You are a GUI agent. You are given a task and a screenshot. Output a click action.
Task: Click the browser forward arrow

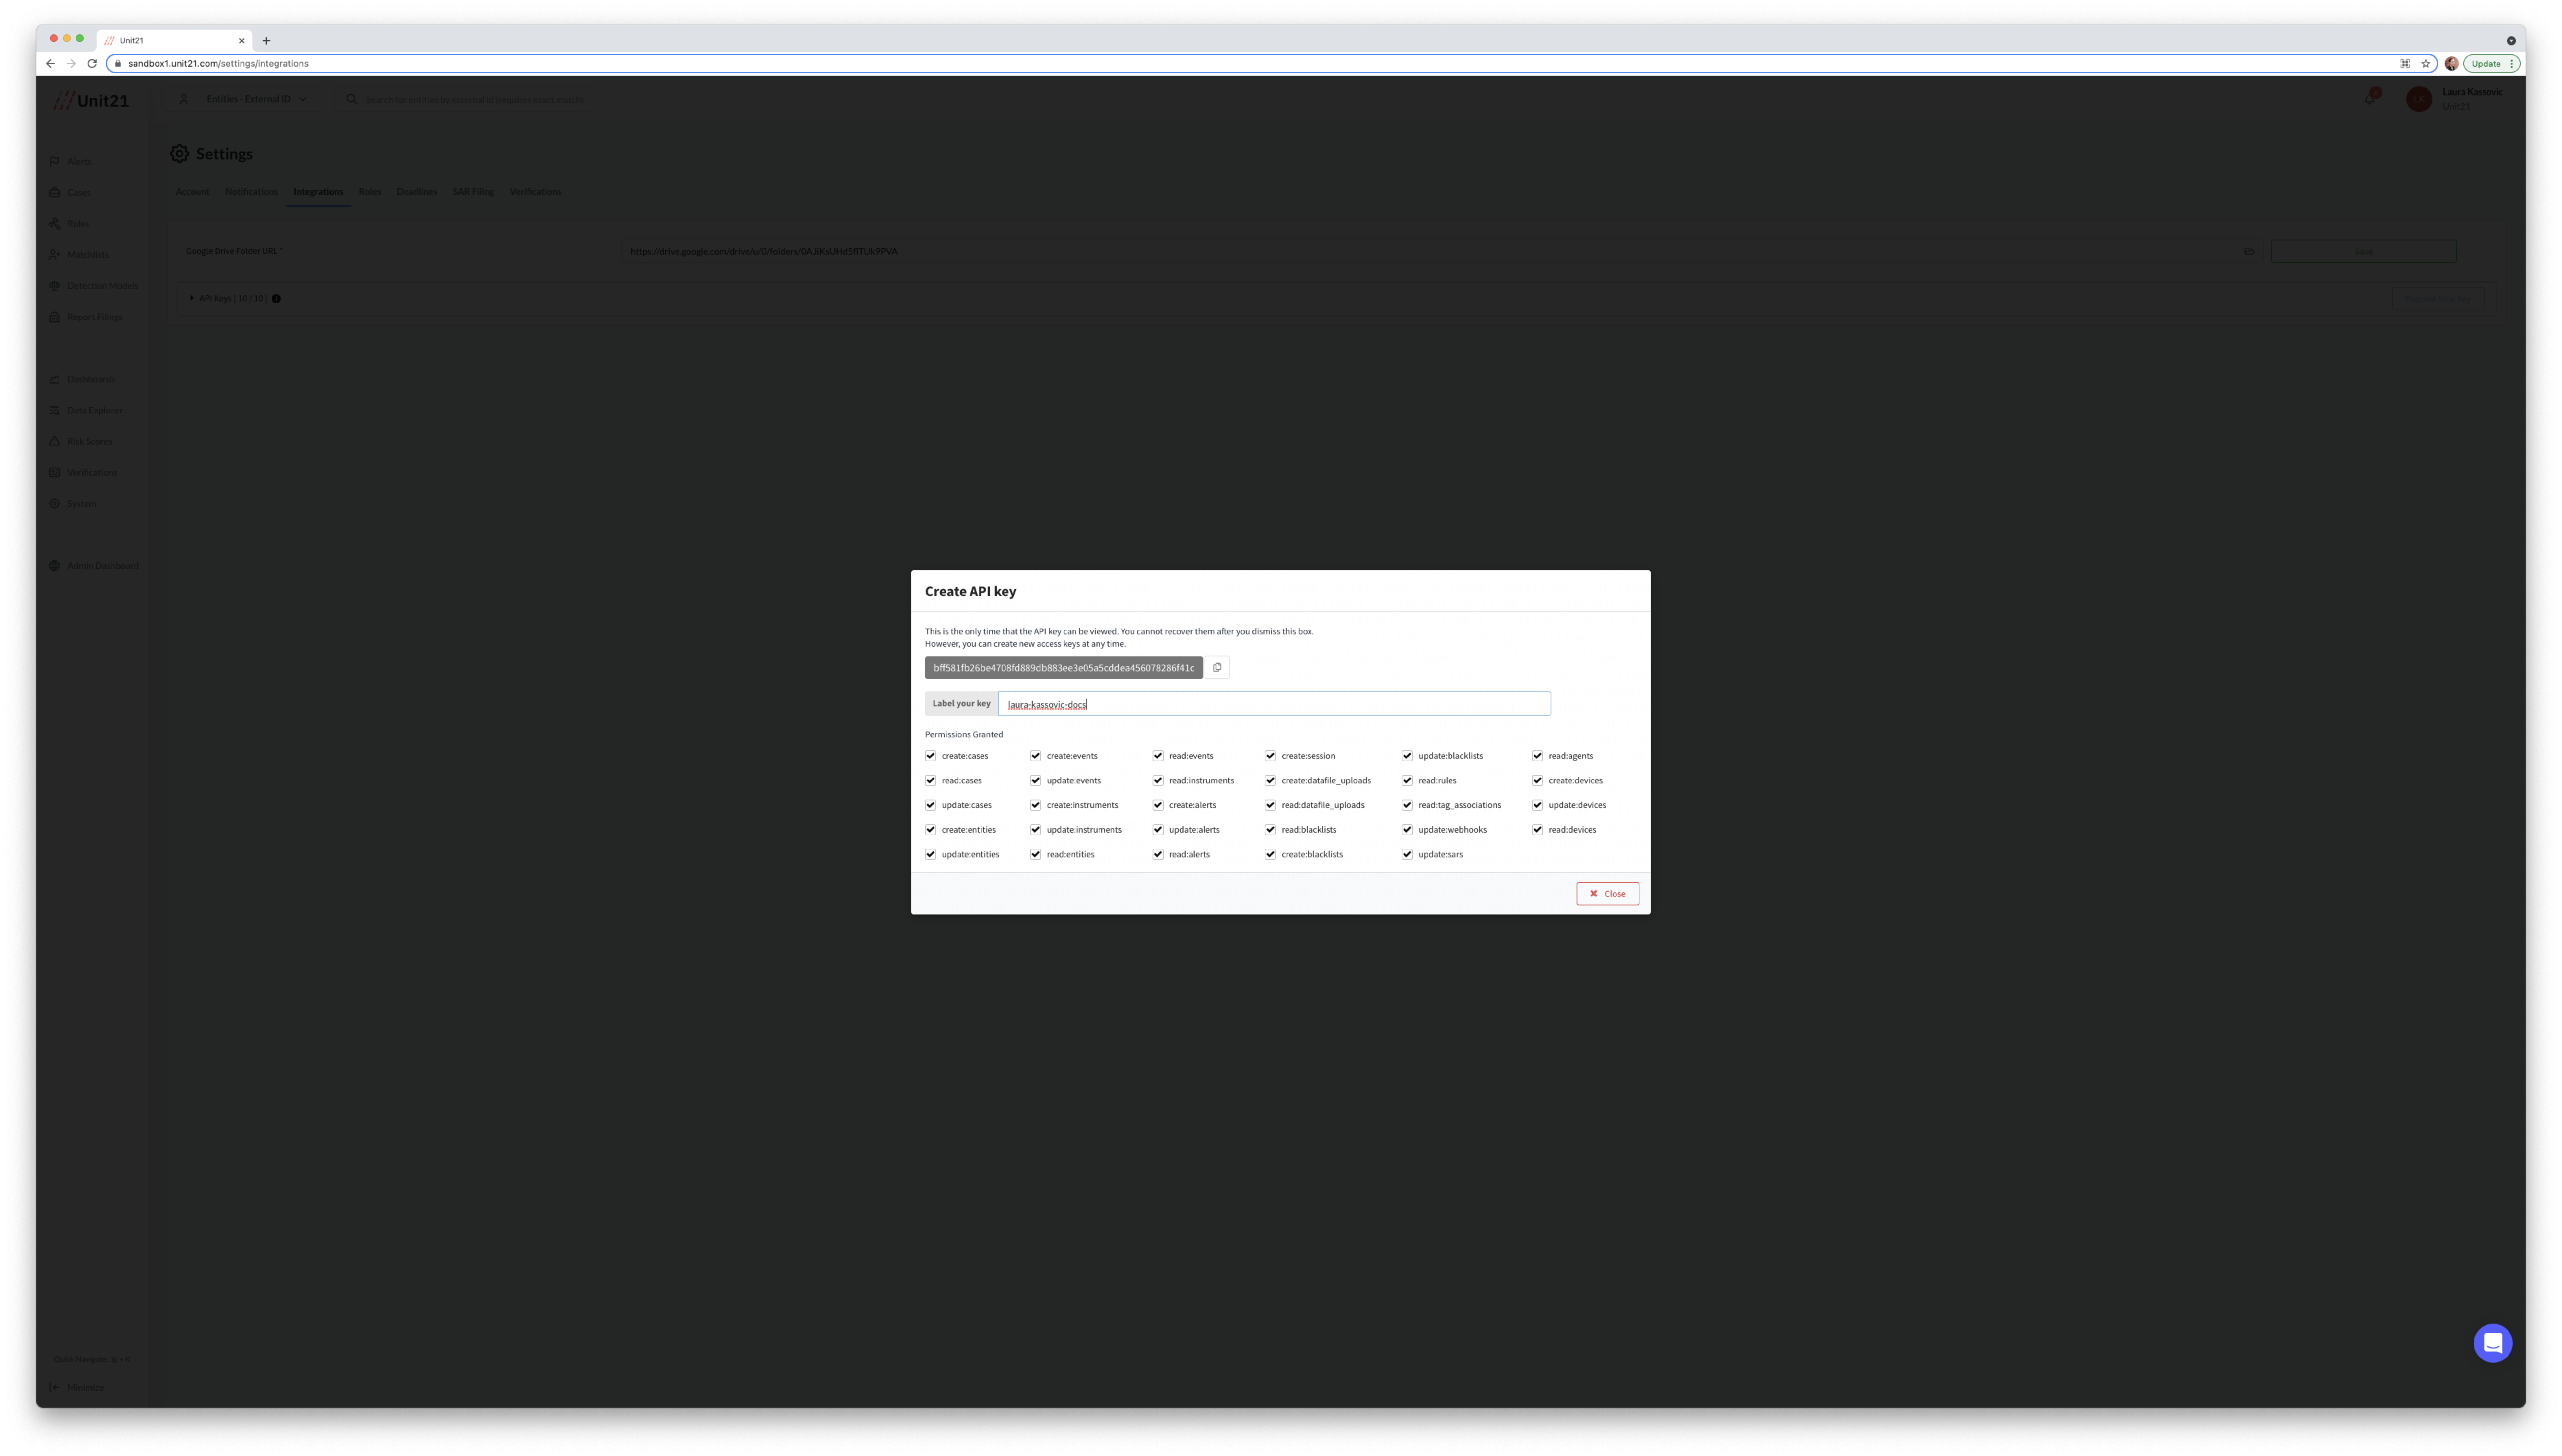(71, 64)
